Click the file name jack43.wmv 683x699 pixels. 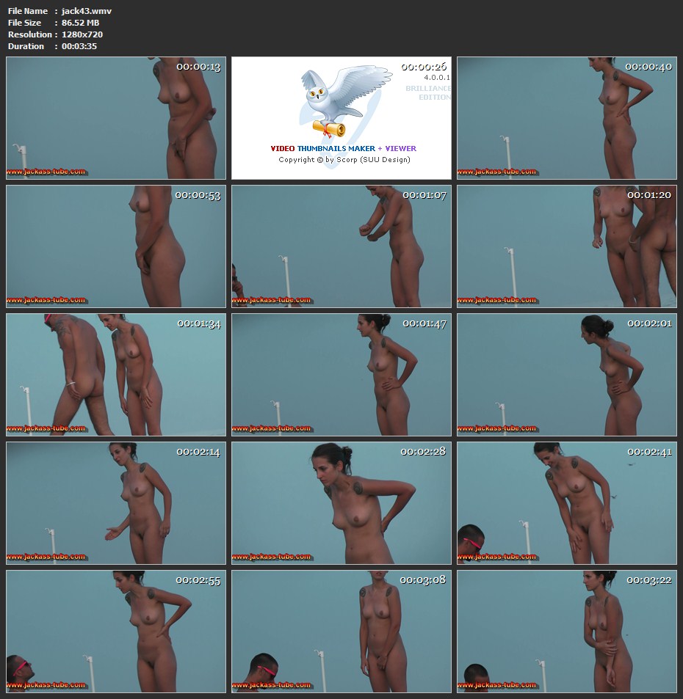tap(87, 11)
